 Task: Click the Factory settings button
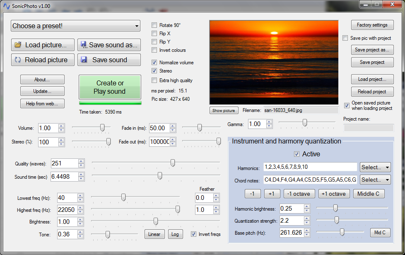[x=372, y=25]
